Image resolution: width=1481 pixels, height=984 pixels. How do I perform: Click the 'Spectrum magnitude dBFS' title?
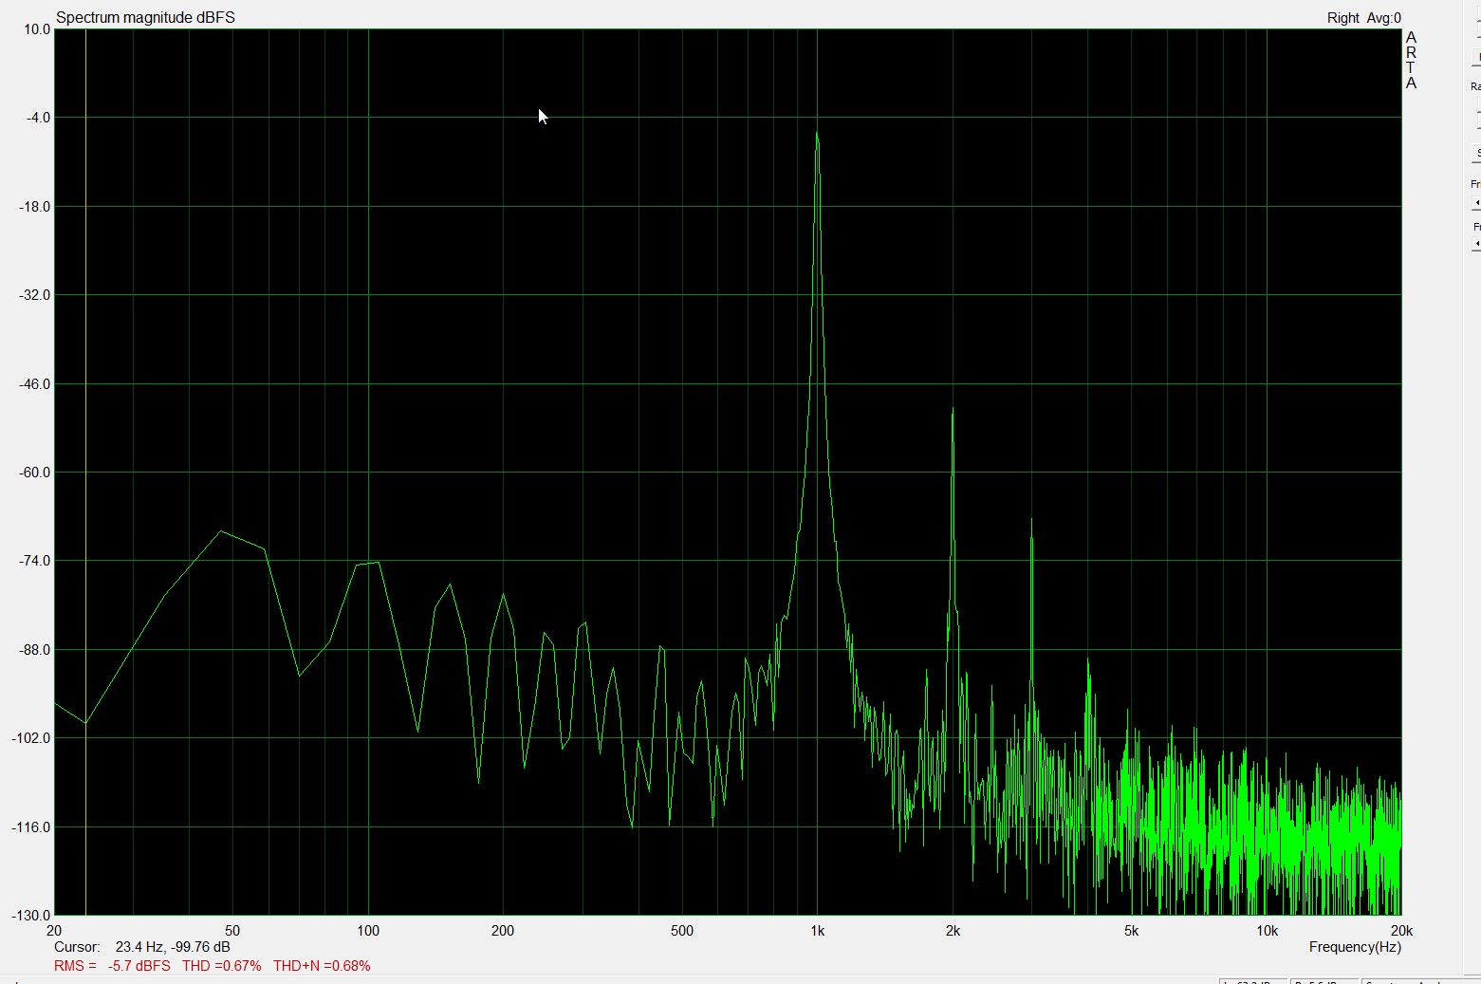pyautogui.click(x=145, y=17)
